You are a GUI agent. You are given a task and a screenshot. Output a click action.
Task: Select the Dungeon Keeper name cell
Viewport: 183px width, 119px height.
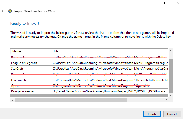[23, 91]
